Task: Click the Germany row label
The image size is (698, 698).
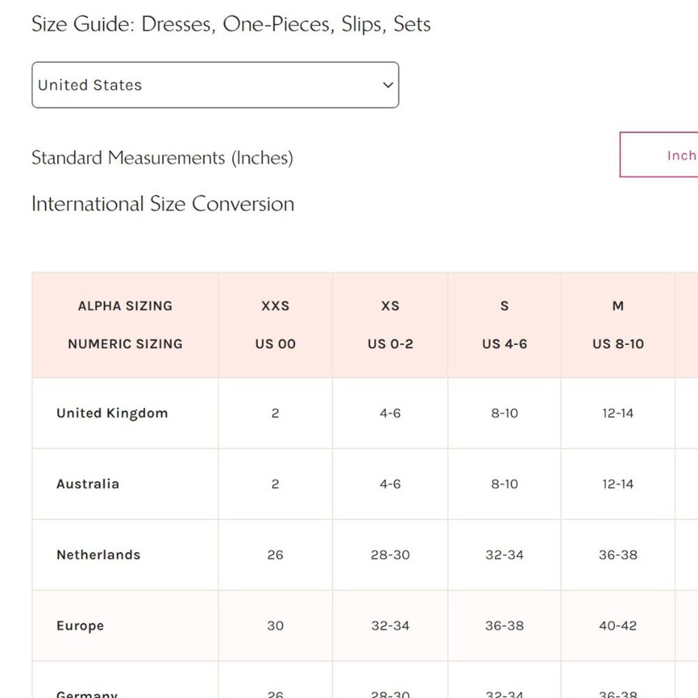Action: tap(87, 694)
